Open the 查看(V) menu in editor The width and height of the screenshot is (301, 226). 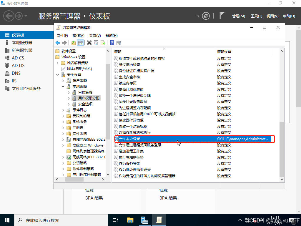click(95, 35)
